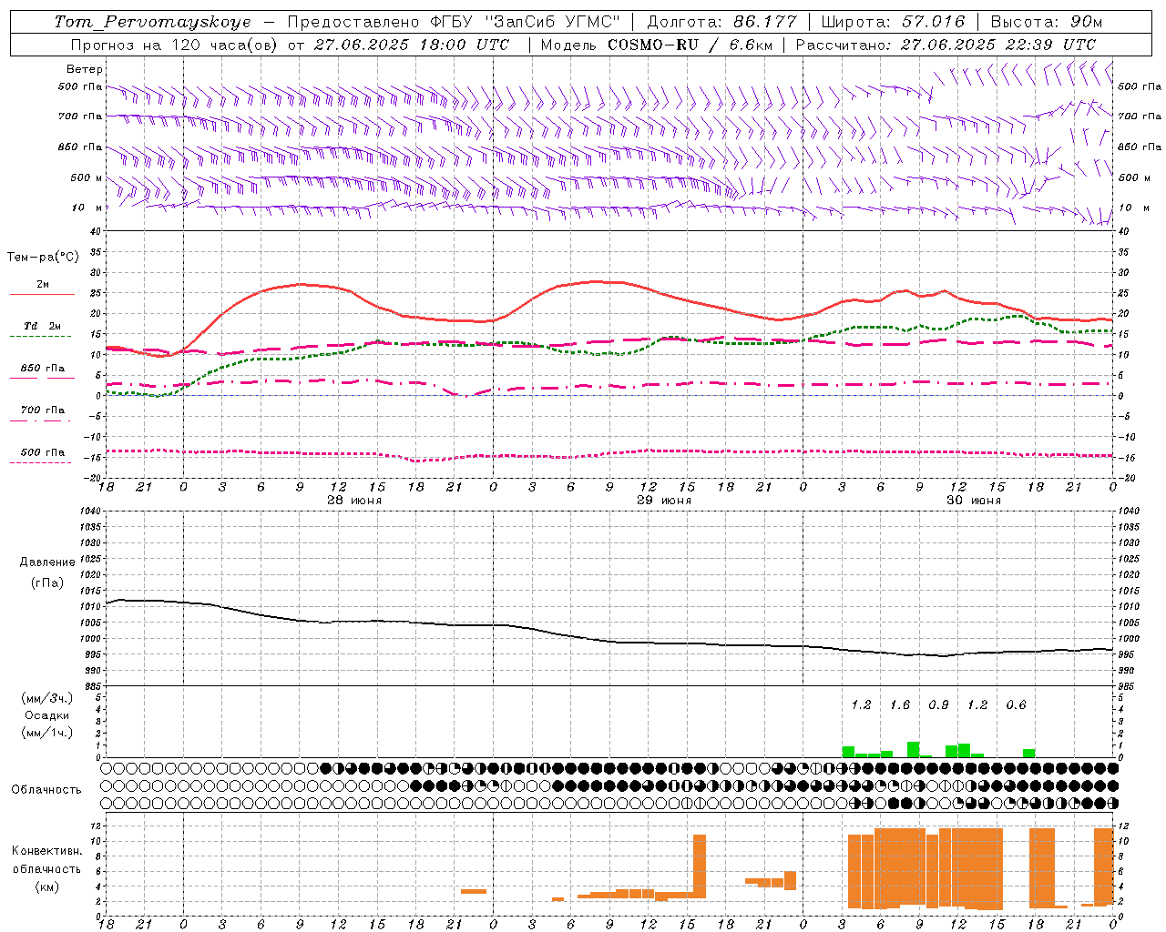The height and width of the screenshot is (932, 1166).
Task: Click the computed time 27.06.2025 22:39 UTC
Action: pos(998,45)
